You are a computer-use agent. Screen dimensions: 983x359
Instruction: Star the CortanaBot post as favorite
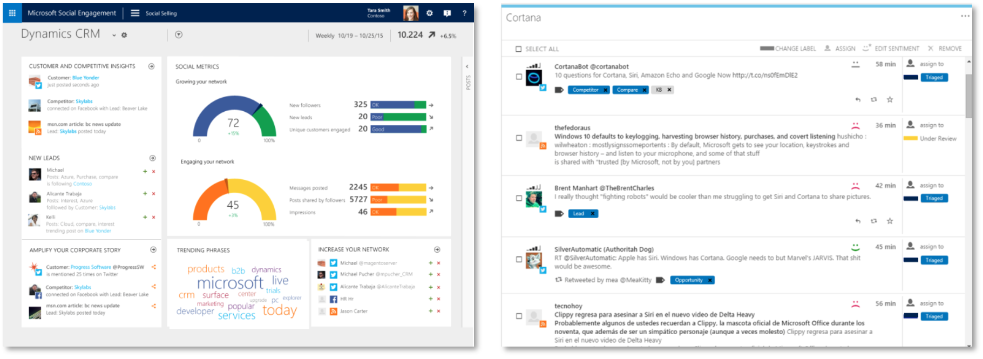(890, 100)
